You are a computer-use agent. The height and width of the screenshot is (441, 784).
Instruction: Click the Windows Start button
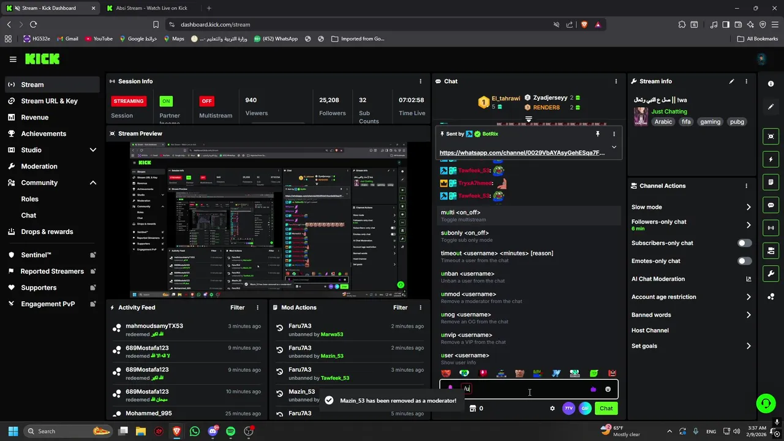13,431
